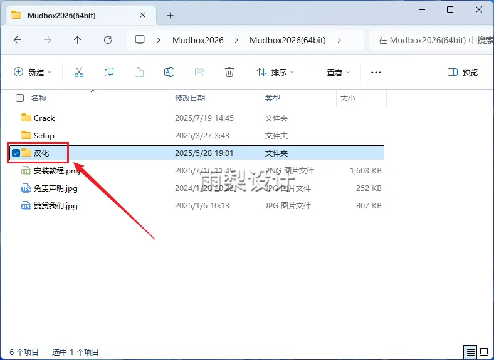Select the Crack folder name
494x360 pixels.
[x=44, y=118]
